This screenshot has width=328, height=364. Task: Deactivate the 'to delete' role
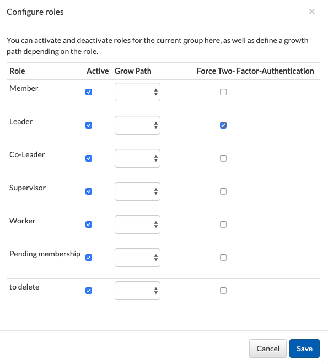coord(89,291)
